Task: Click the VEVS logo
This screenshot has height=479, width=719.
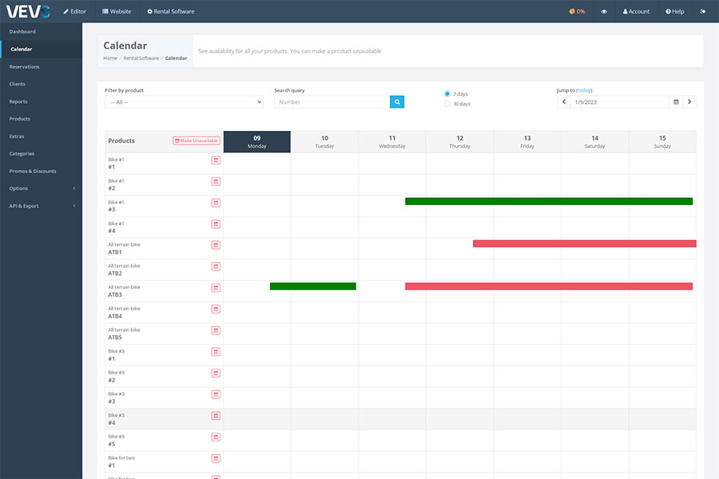Action: [27, 11]
